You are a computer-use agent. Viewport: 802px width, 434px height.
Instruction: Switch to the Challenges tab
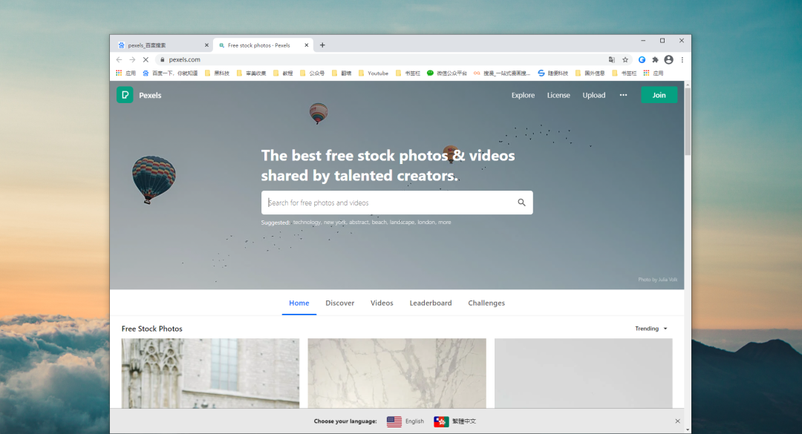[x=486, y=303]
